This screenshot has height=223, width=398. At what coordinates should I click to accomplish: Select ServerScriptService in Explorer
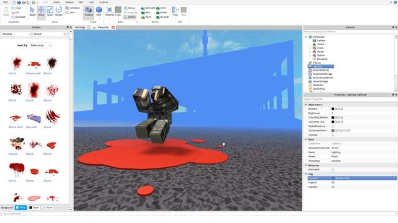point(323,77)
